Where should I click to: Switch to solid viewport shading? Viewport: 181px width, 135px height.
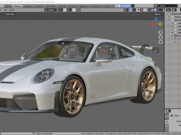152,10
